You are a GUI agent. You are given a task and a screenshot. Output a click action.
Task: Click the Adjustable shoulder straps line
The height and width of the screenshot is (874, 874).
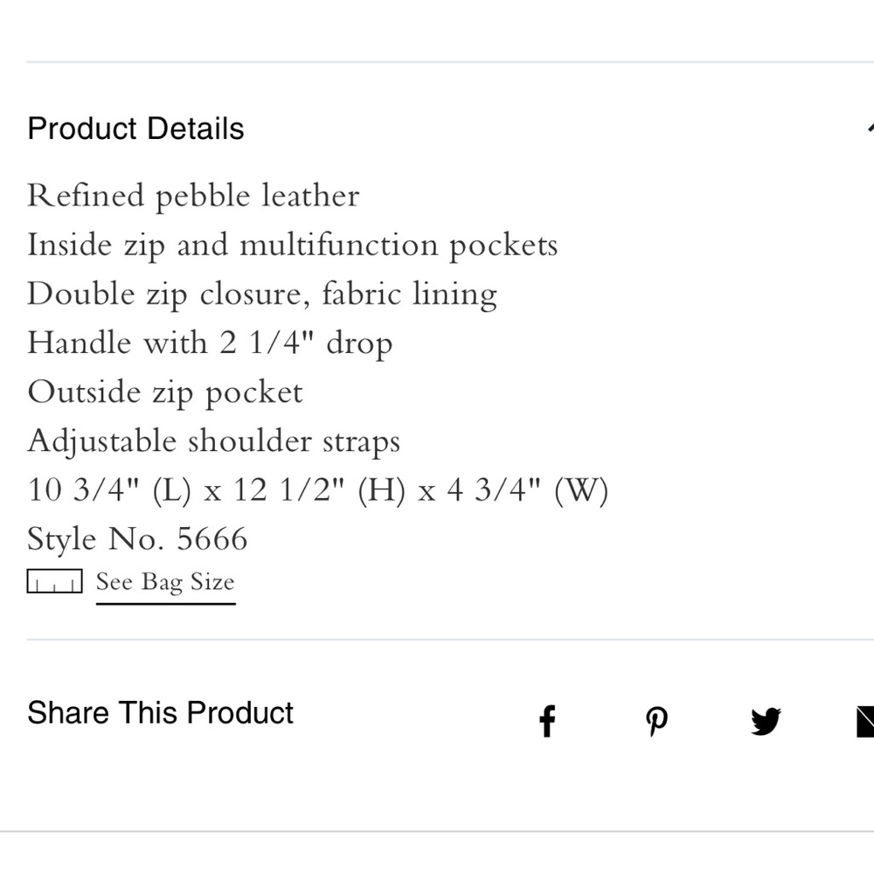[213, 440]
